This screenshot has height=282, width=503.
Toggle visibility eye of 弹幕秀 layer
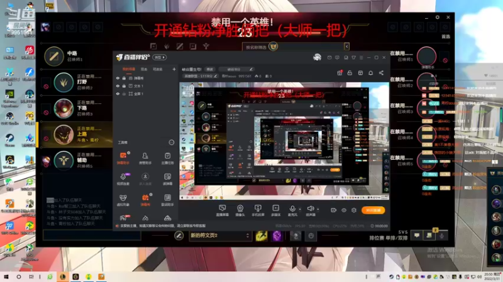point(118,78)
